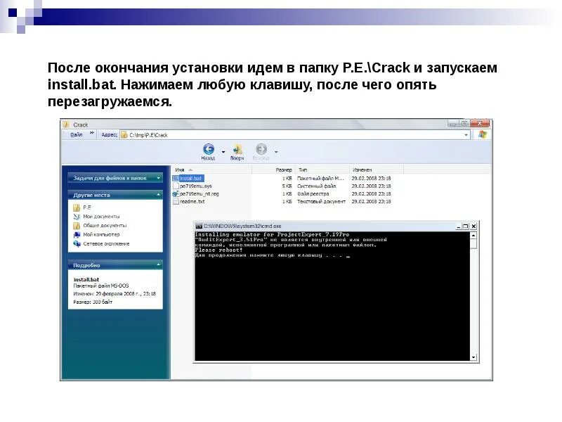Click "Текстовый документ" type cell
562x422 pixels.
pyautogui.click(x=321, y=202)
